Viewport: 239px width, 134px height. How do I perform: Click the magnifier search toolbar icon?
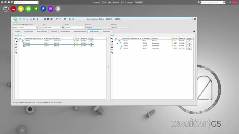56,19
